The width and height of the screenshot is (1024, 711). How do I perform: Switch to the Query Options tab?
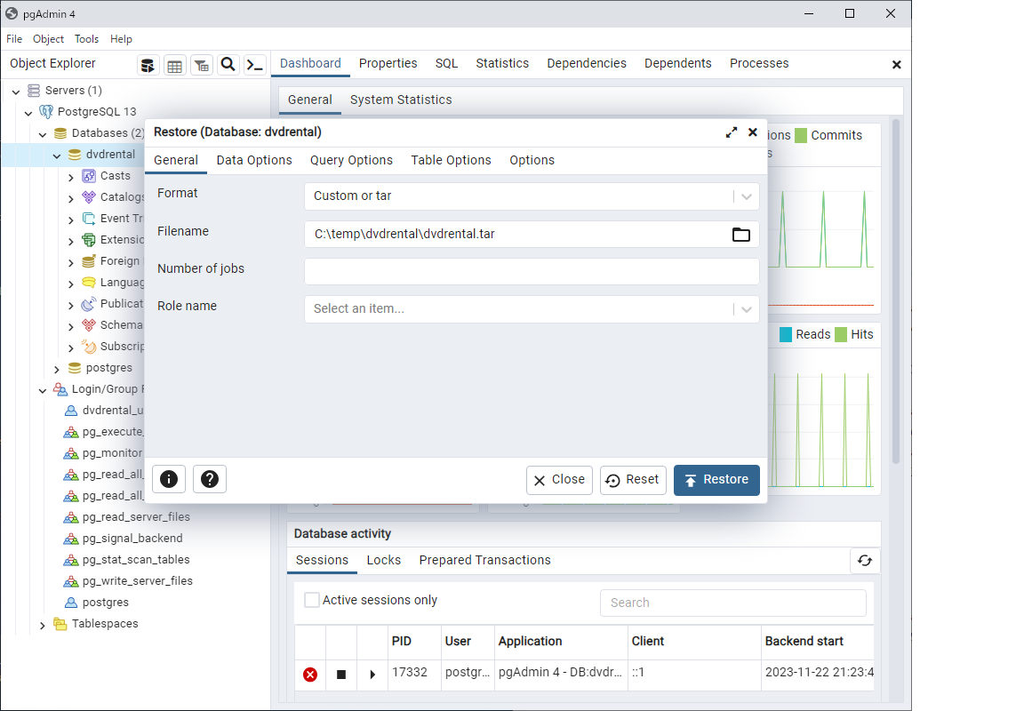click(x=351, y=161)
